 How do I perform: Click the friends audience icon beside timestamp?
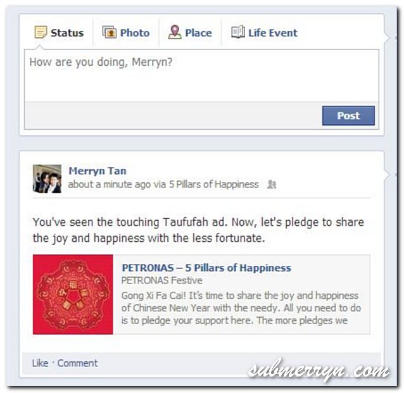coord(272,184)
